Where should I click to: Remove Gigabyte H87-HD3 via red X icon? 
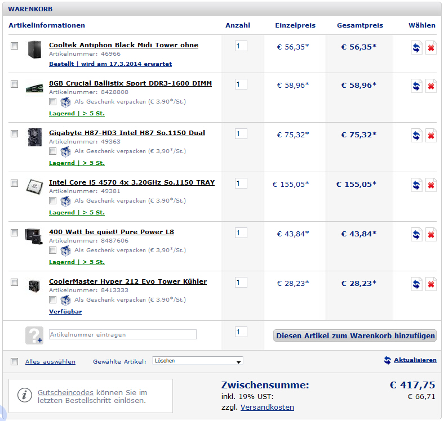(430, 135)
